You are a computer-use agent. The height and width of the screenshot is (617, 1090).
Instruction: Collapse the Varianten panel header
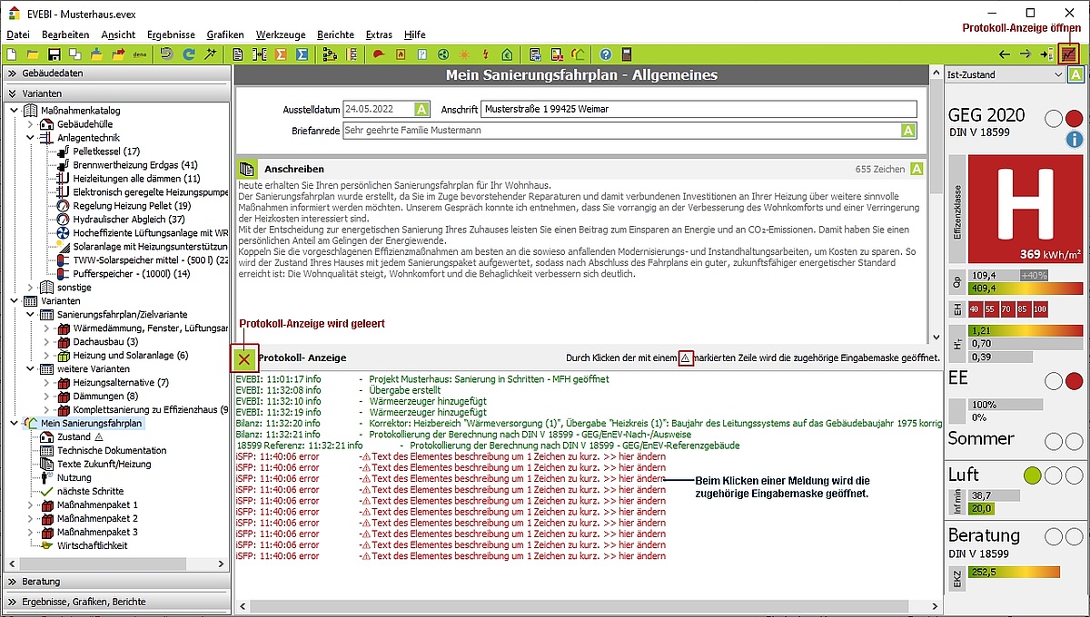(x=116, y=93)
